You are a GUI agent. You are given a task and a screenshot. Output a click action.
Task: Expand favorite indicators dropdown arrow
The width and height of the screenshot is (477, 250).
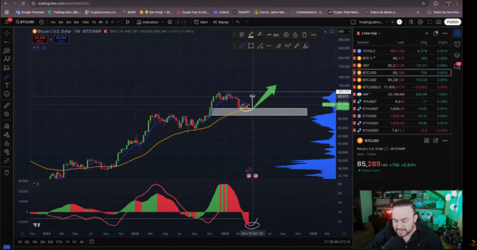[x=163, y=22]
